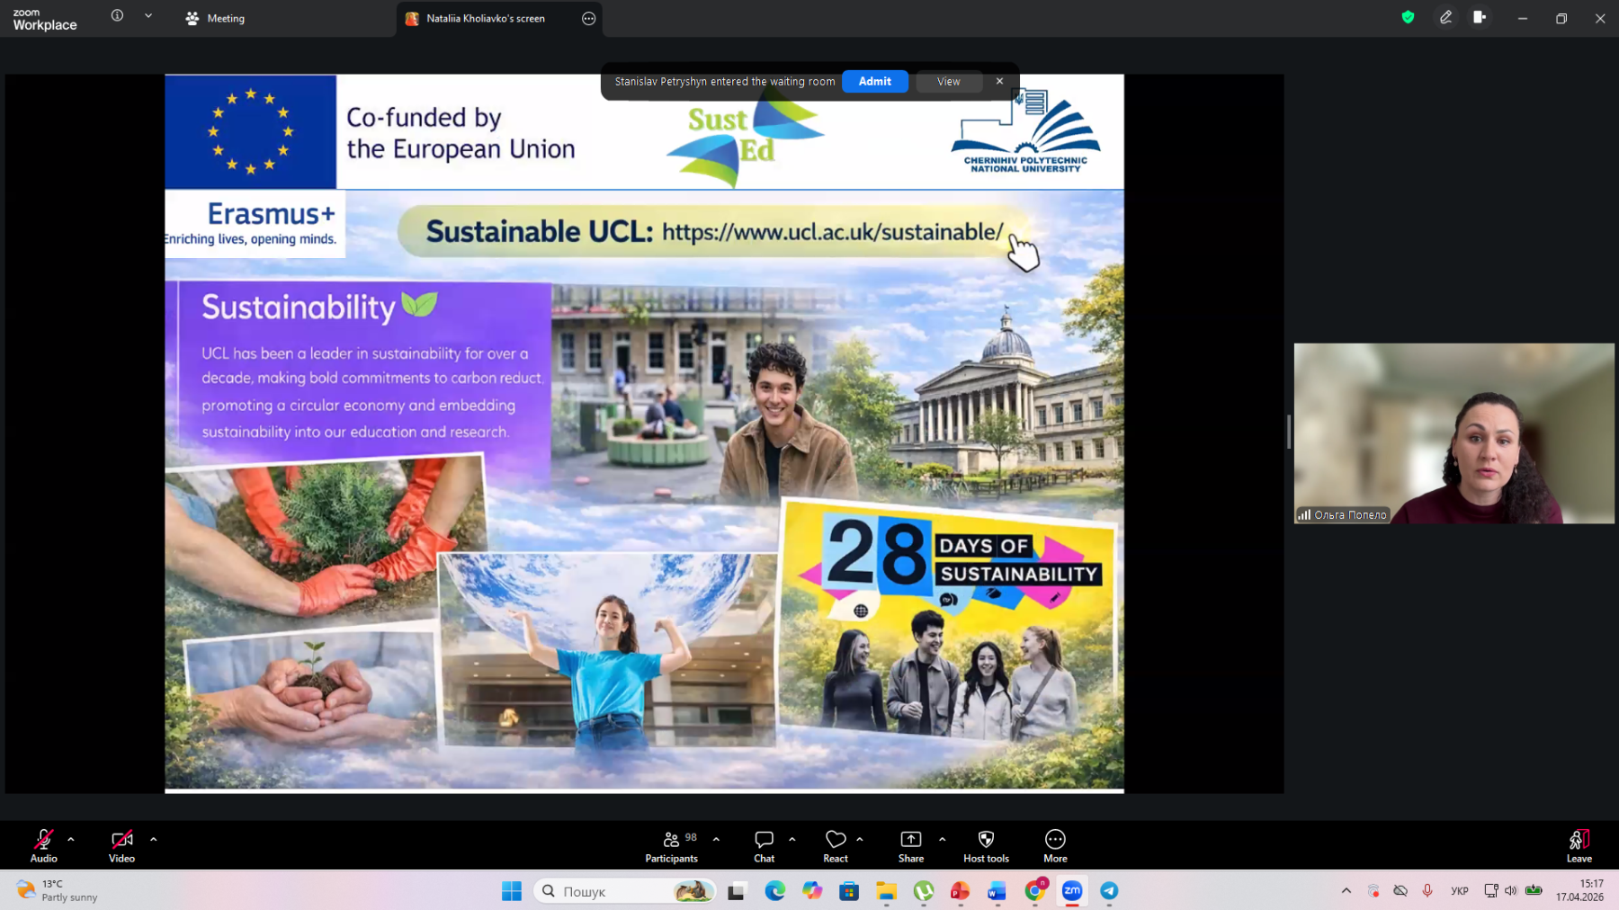Switch to the Meeting tab
Screen dimensions: 1619x910
click(215, 18)
